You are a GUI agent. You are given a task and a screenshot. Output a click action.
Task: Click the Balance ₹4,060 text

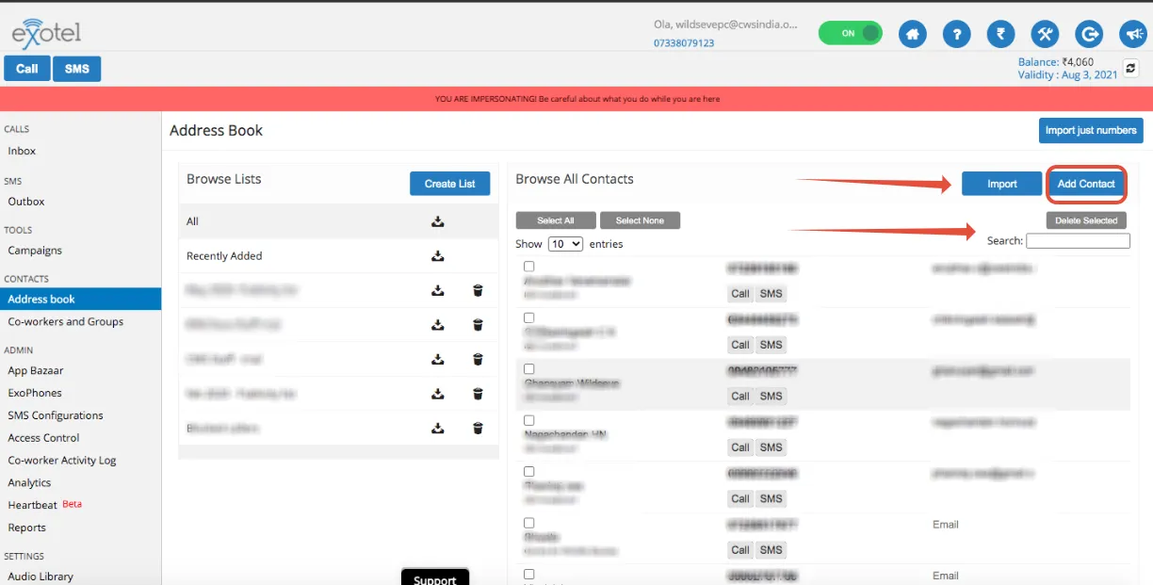(1056, 62)
